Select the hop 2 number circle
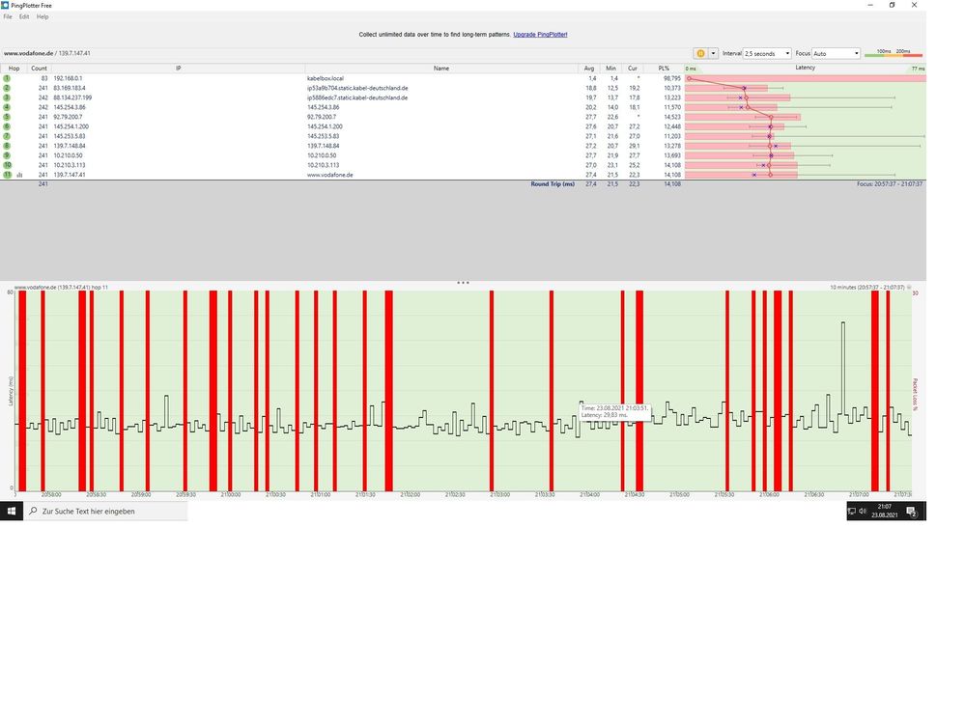 7,88
